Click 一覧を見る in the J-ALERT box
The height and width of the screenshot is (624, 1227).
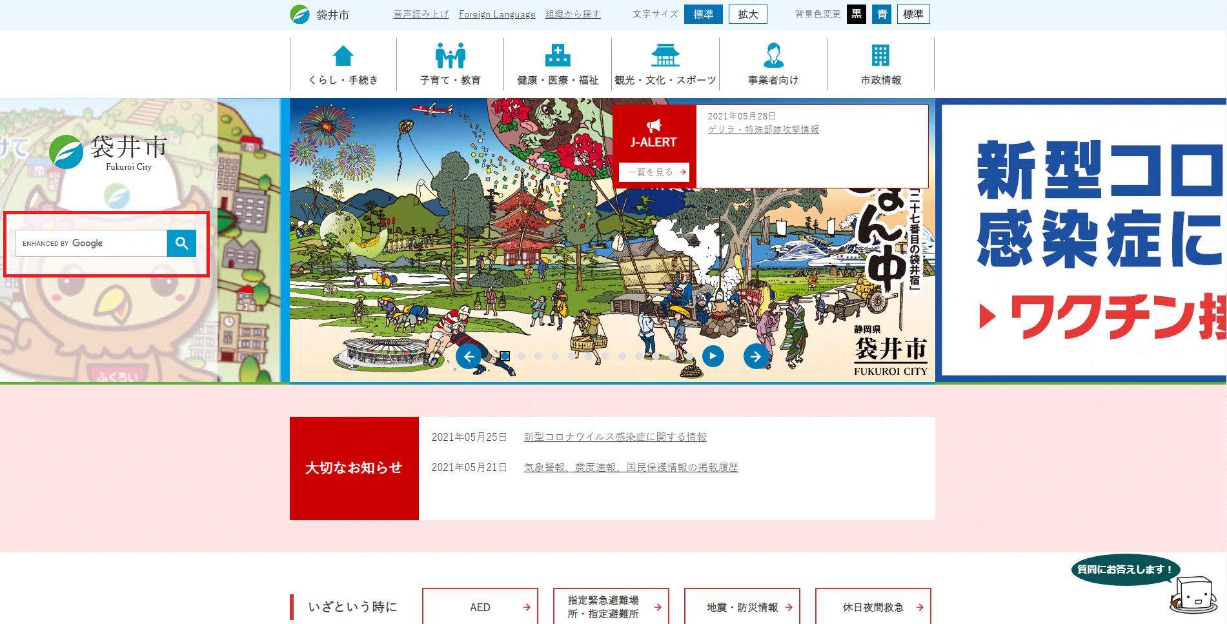click(x=654, y=172)
